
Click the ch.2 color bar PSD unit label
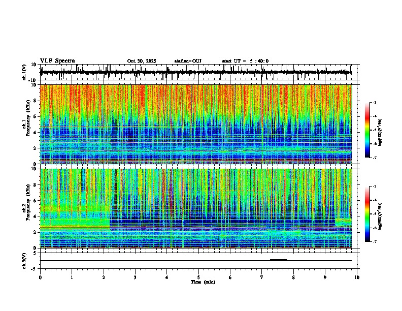click(x=380, y=216)
